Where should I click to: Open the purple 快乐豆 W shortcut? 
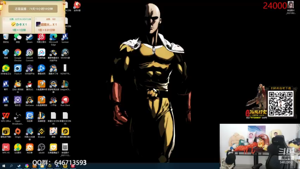18,101
